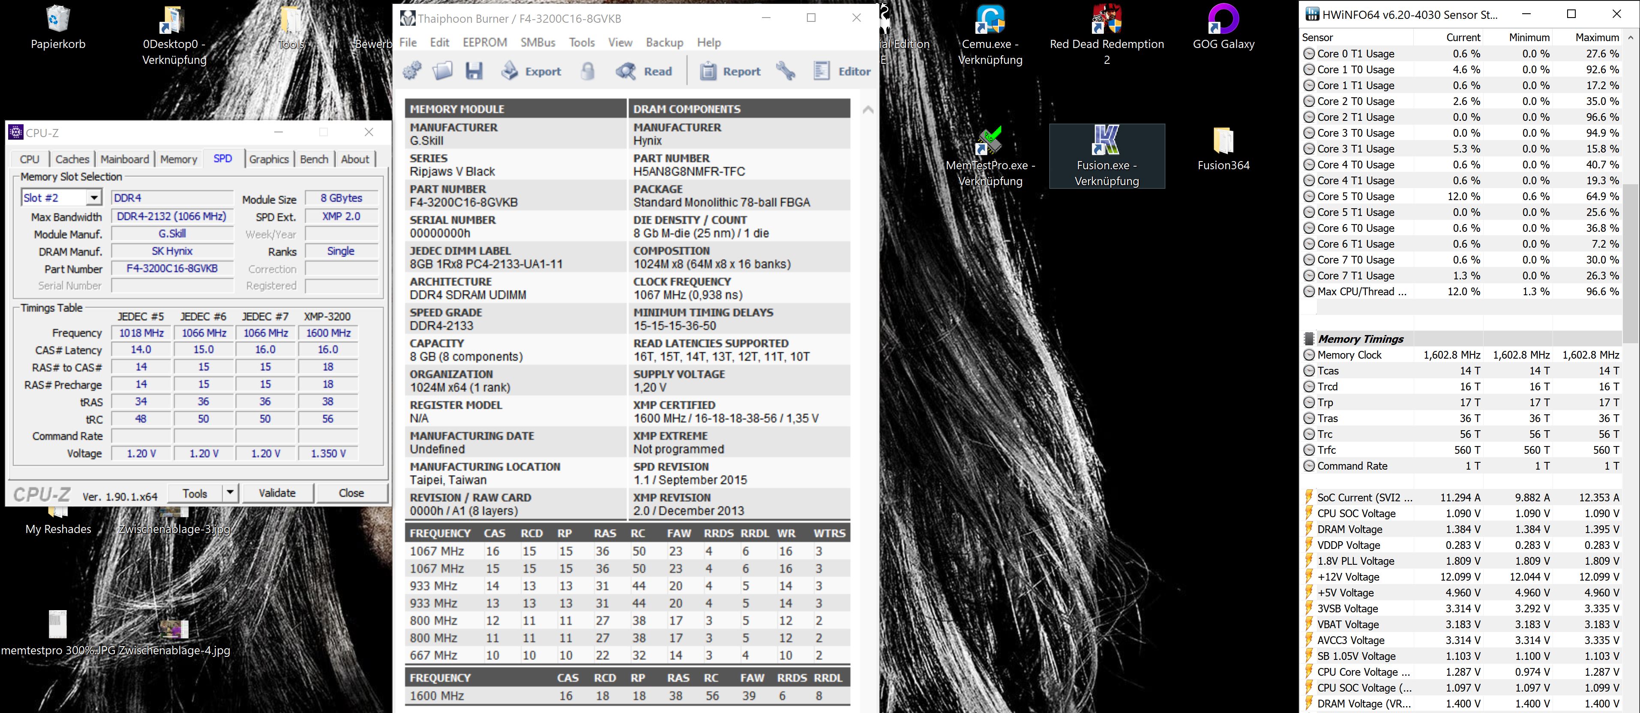Viewport: 1640px width, 713px height.
Task: Switch to the Mainboard tab in CPU-Z
Action: tap(125, 159)
